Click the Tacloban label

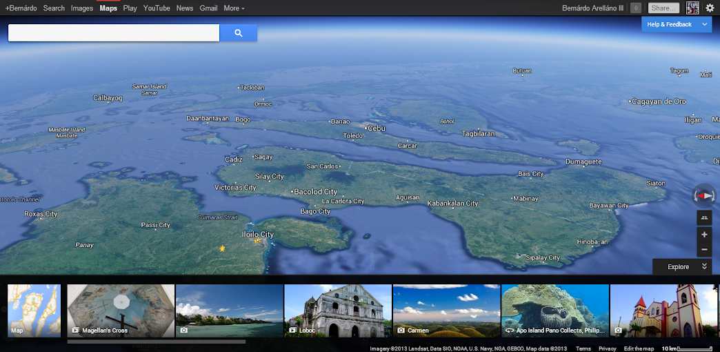pos(253,87)
